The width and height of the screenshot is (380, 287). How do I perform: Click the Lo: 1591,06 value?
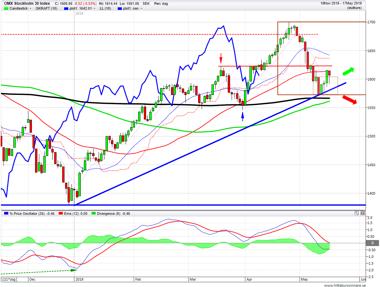(130, 4)
